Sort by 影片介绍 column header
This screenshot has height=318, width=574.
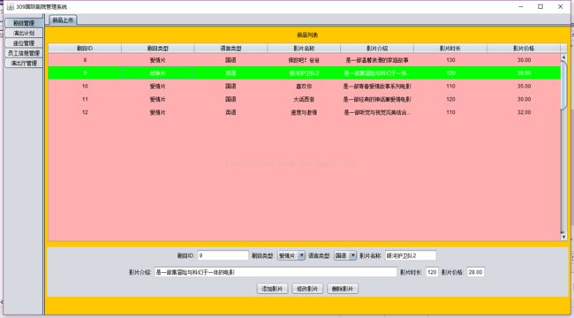tap(377, 48)
